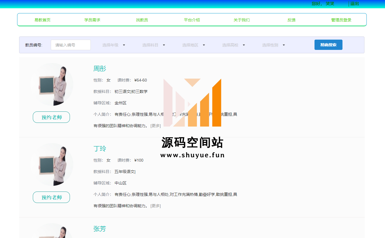Open the 找教员 nav item
Image resolution: width=385 pixels, height=238 pixels.
pyautogui.click(x=142, y=20)
